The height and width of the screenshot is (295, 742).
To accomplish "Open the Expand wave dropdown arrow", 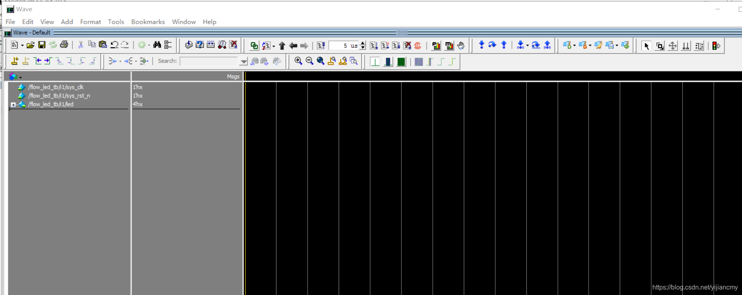I will [x=136, y=61].
